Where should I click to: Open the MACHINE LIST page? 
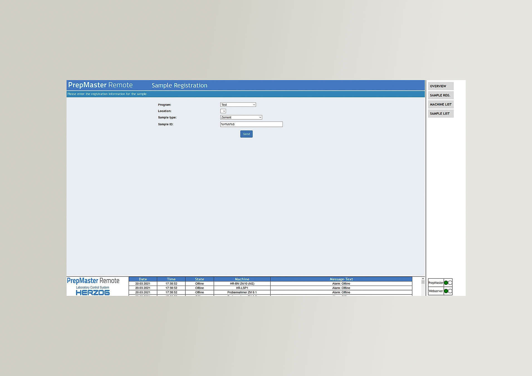click(441, 104)
